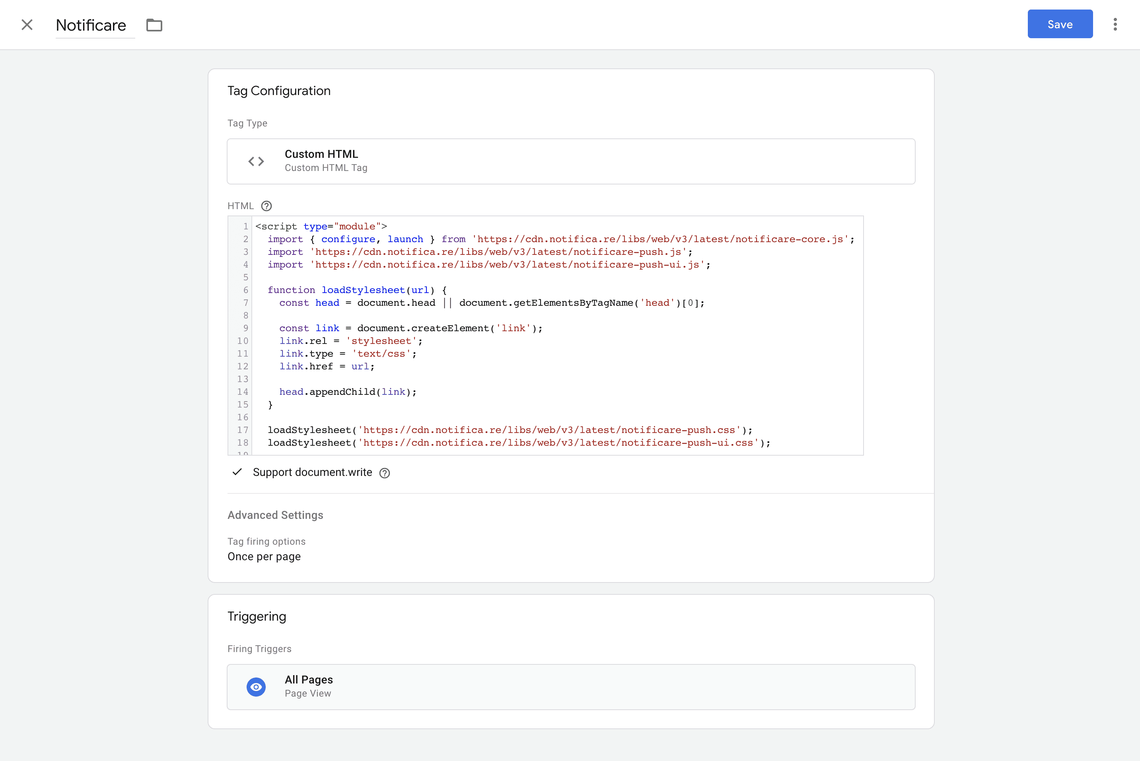Open the folder icon to move the tag

(154, 24)
